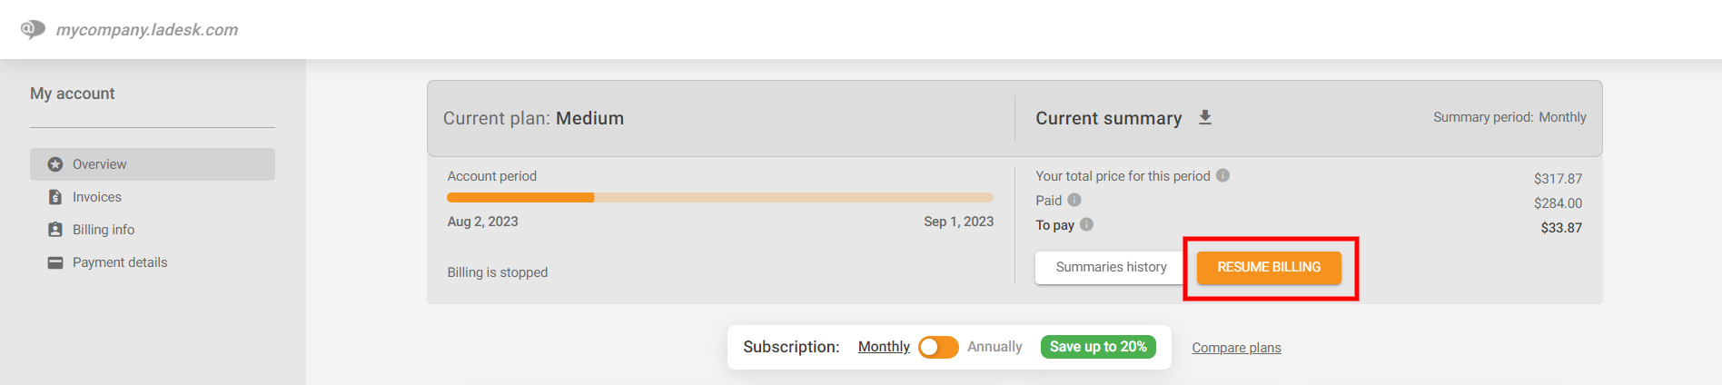The height and width of the screenshot is (385, 1722).
Task: Toggle subscription between Monthly and Annually
Action: click(x=938, y=347)
